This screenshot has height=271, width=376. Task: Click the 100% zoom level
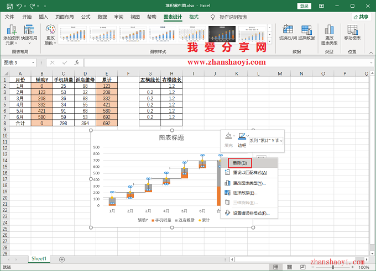click(364, 267)
